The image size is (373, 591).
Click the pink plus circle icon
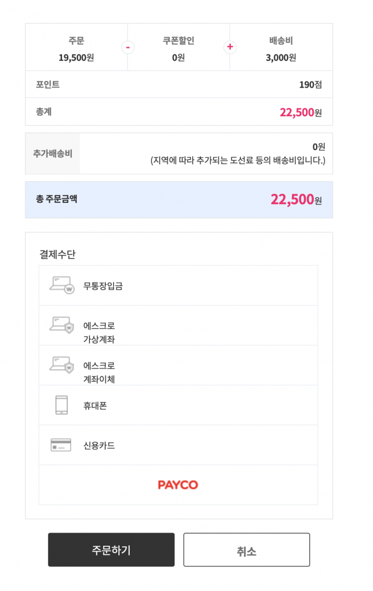pyautogui.click(x=230, y=47)
